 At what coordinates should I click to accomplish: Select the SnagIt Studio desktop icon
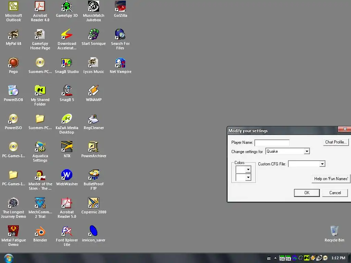(x=67, y=63)
